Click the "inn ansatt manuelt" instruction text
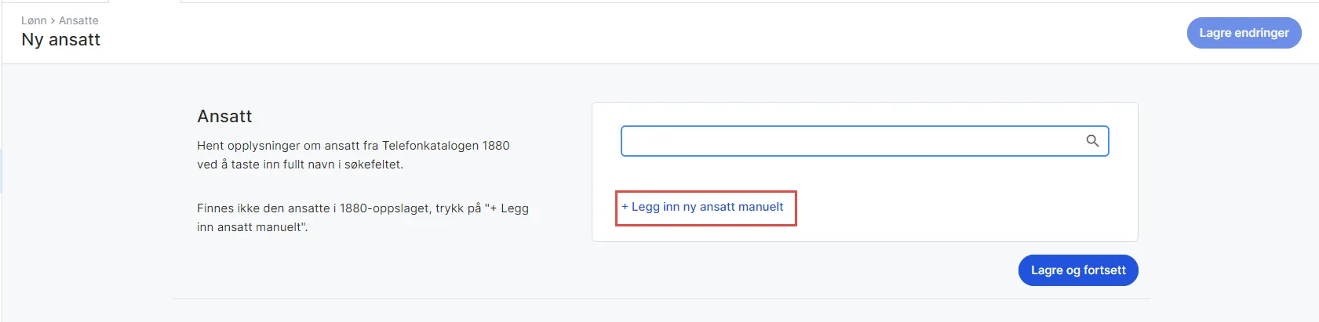 point(252,227)
